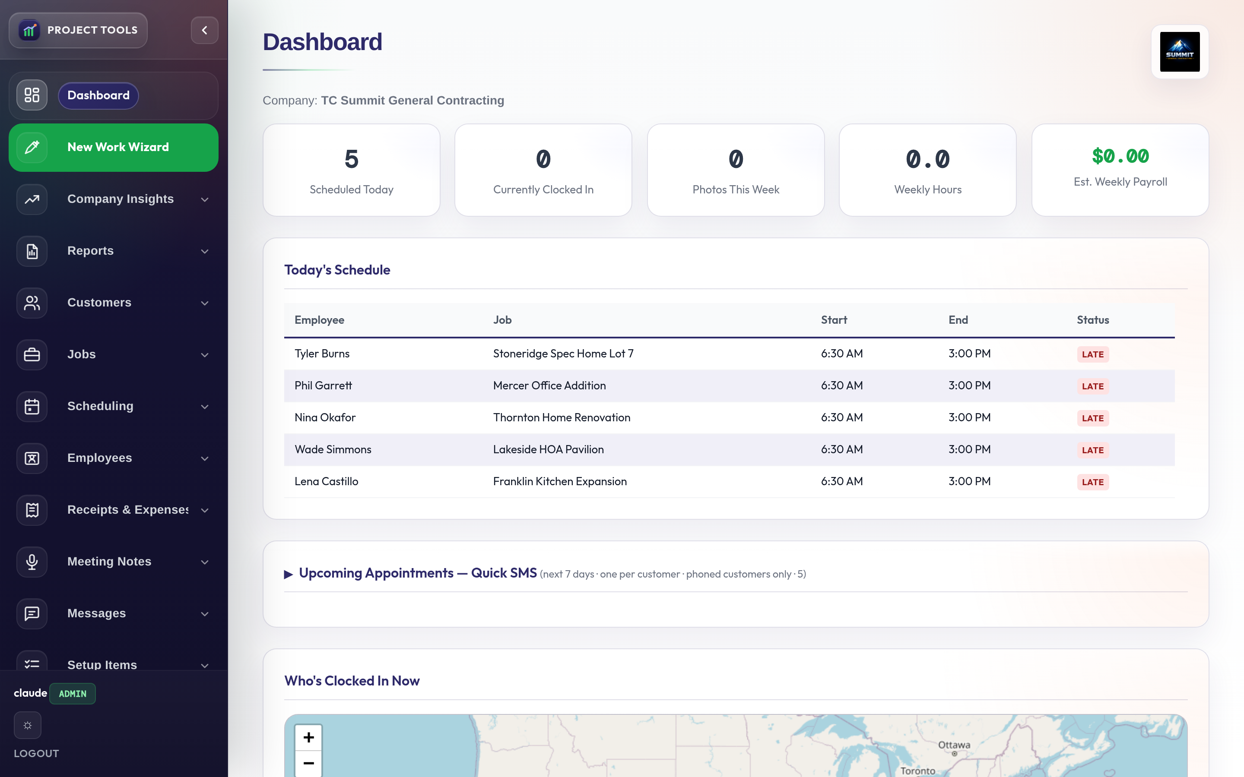Select the Jobs menu label
Screen dimensions: 1244x777
pos(81,354)
